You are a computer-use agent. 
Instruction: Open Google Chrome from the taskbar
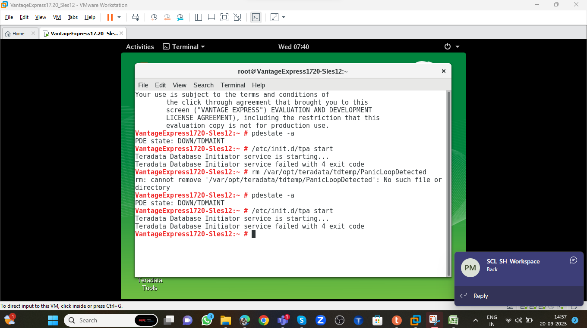(264, 320)
